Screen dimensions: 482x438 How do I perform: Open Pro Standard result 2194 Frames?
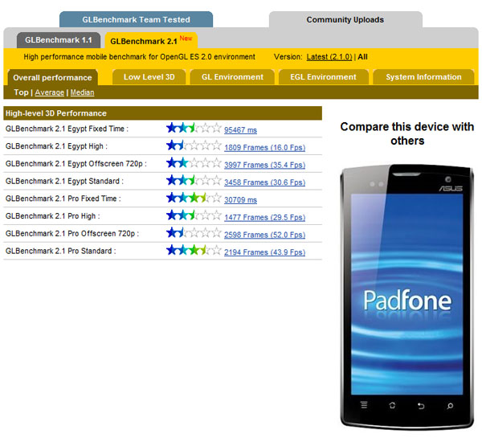coord(264,252)
